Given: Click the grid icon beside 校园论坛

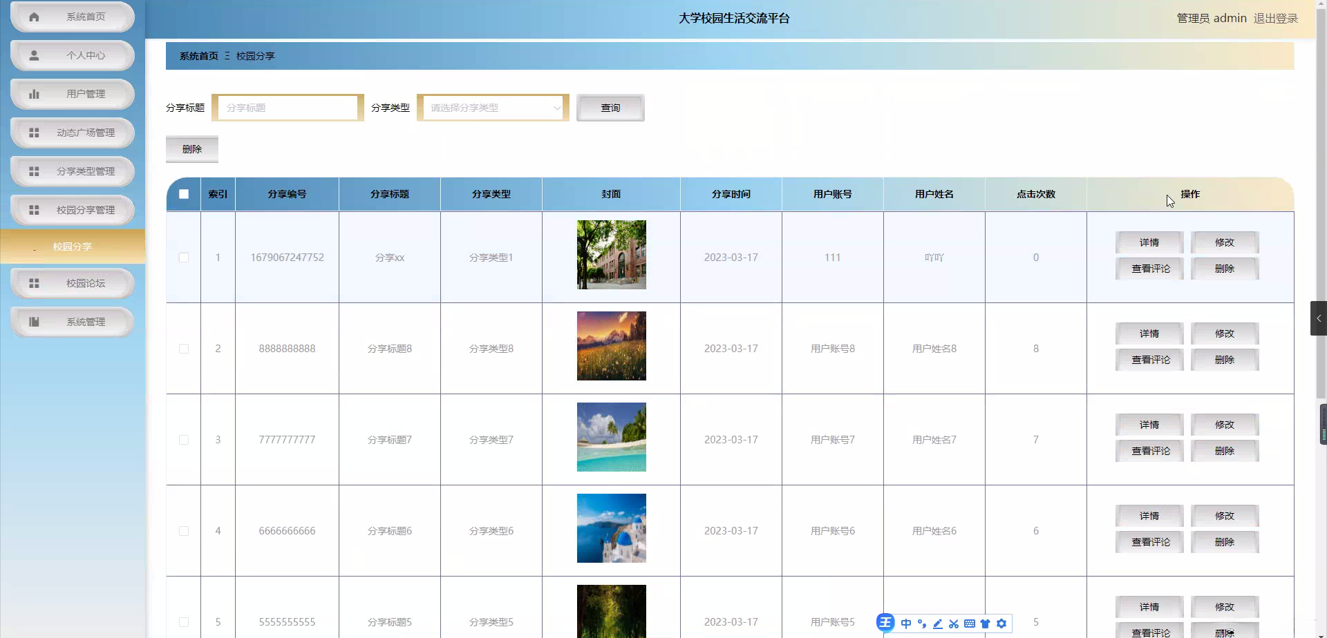Looking at the screenshot, I should point(34,283).
